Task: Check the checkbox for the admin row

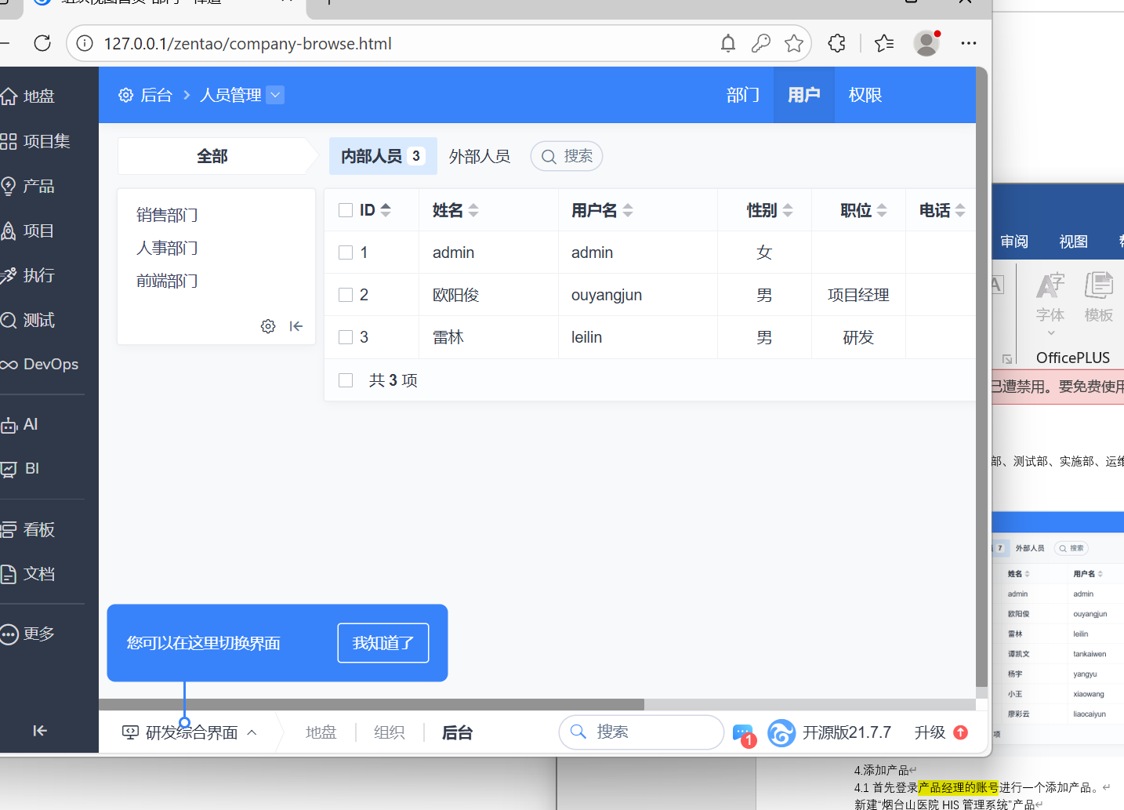Action: coord(346,252)
